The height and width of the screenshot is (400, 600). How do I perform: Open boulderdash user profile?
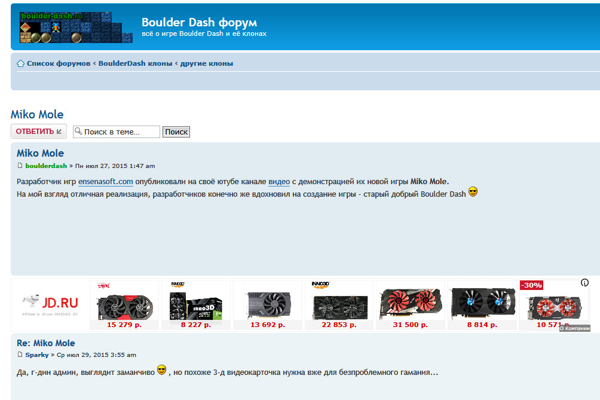coord(46,166)
